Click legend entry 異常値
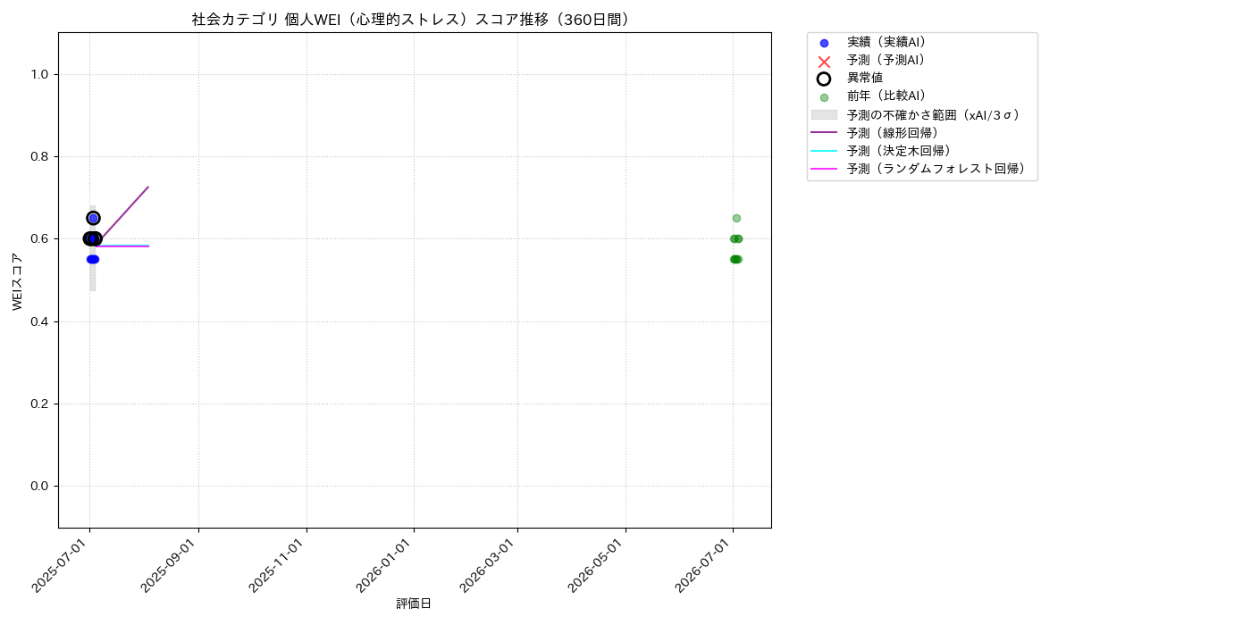The width and height of the screenshot is (1251, 625). point(865,78)
